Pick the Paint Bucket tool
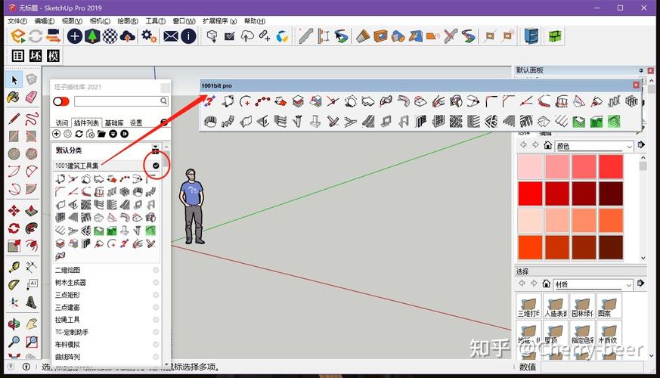This screenshot has height=378, width=660. 14,98
